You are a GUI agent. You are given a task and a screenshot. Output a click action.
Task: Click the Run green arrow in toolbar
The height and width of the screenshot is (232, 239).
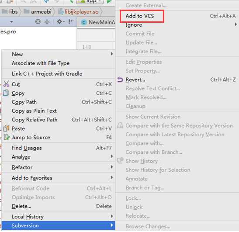[109, 2]
